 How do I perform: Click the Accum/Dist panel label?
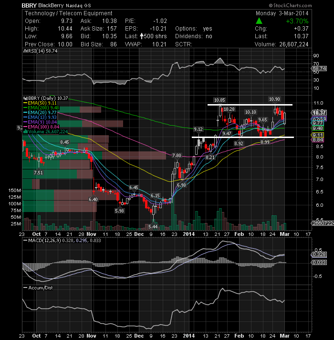pyautogui.click(x=40, y=288)
